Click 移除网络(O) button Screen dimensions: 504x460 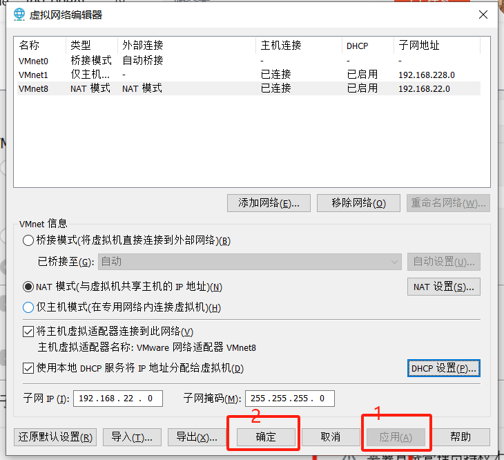point(358,203)
